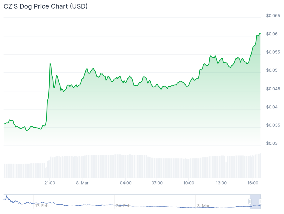
Task: Click the 04:00 time axis label
Action: [126, 183]
